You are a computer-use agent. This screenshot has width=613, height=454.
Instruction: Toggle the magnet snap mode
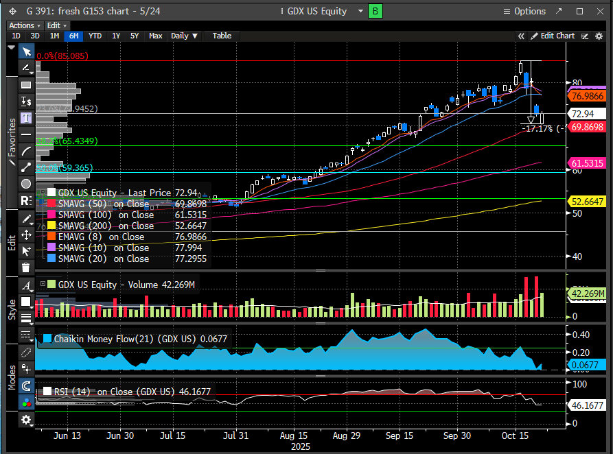point(26,385)
